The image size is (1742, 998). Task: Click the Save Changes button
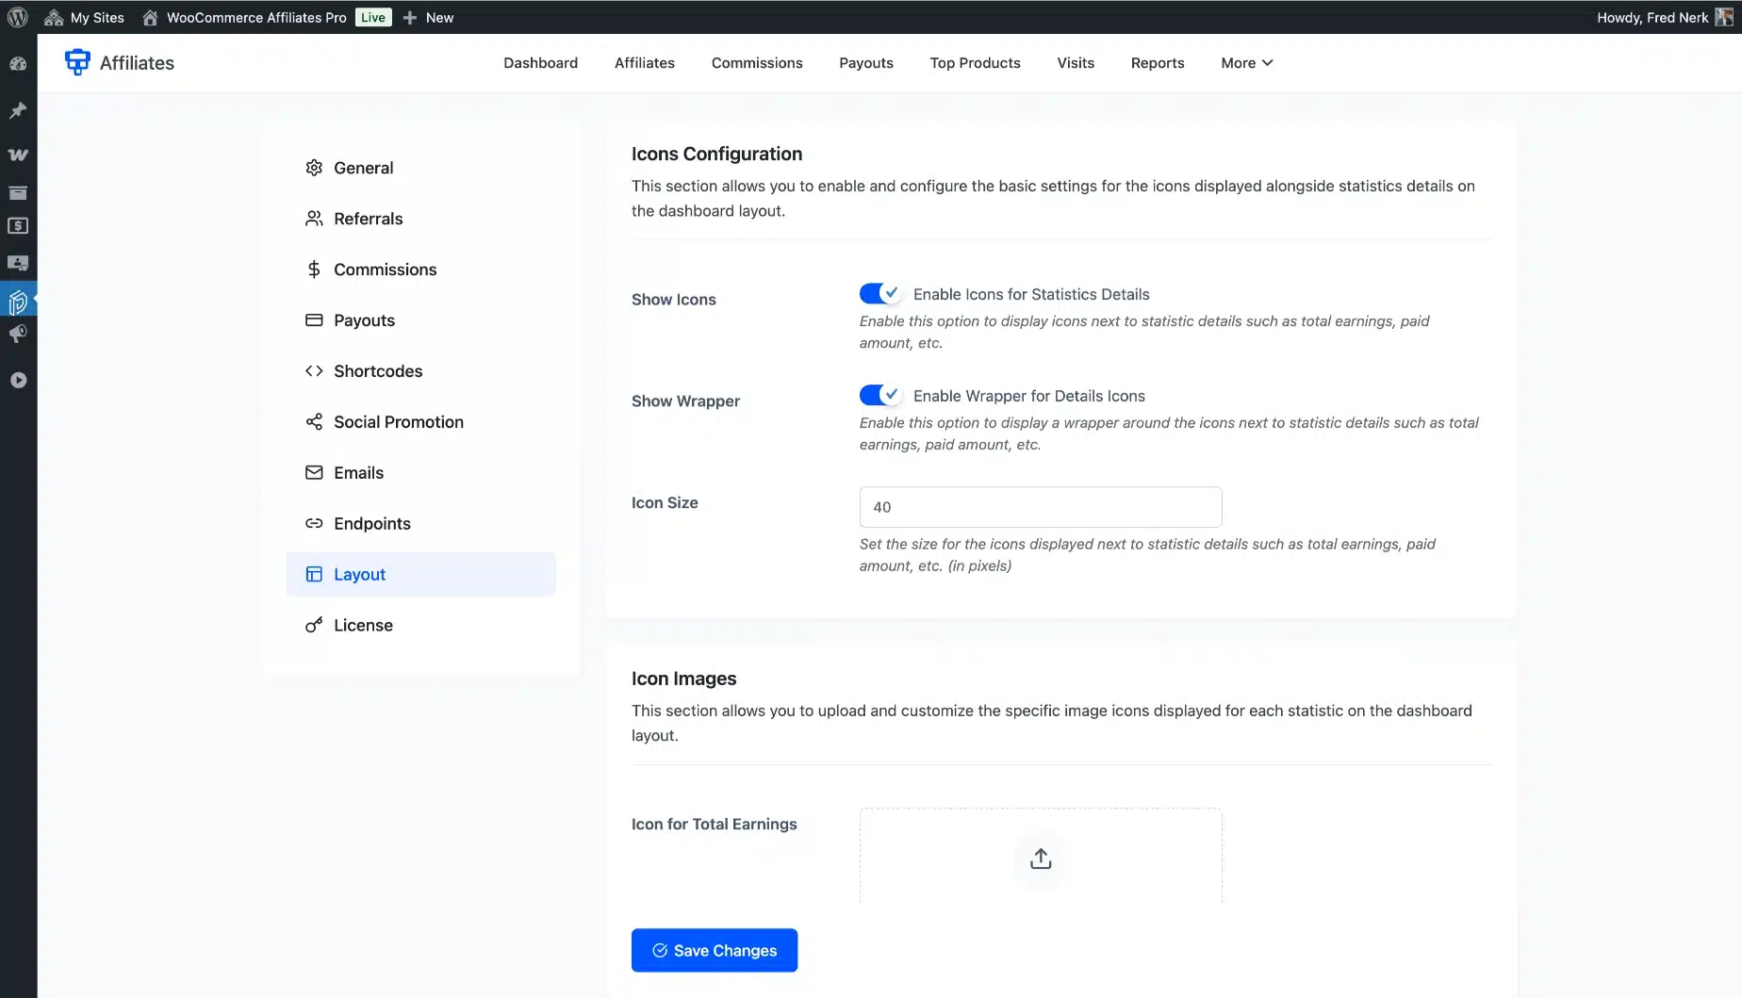(x=714, y=950)
